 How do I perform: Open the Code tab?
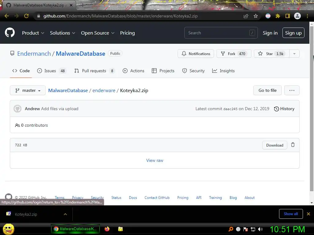click(x=21, y=71)
